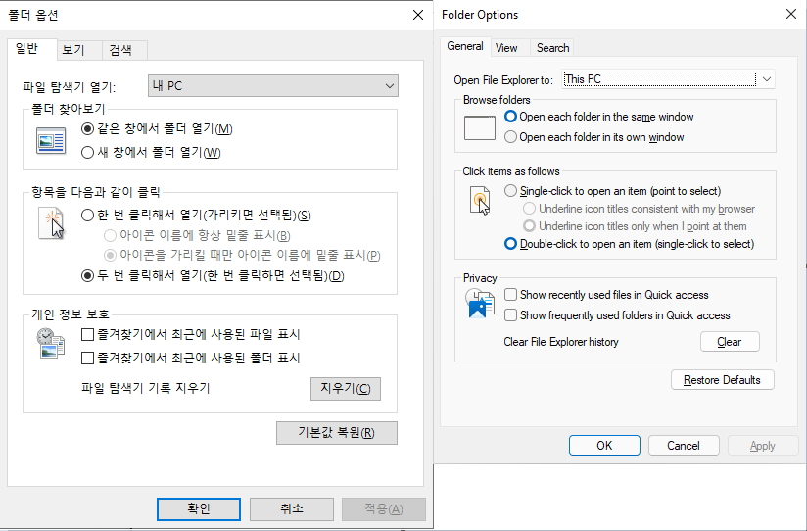The image size is (807, 531).
Task: Choose Open each folder in its own window
Action: coord(510,137)
